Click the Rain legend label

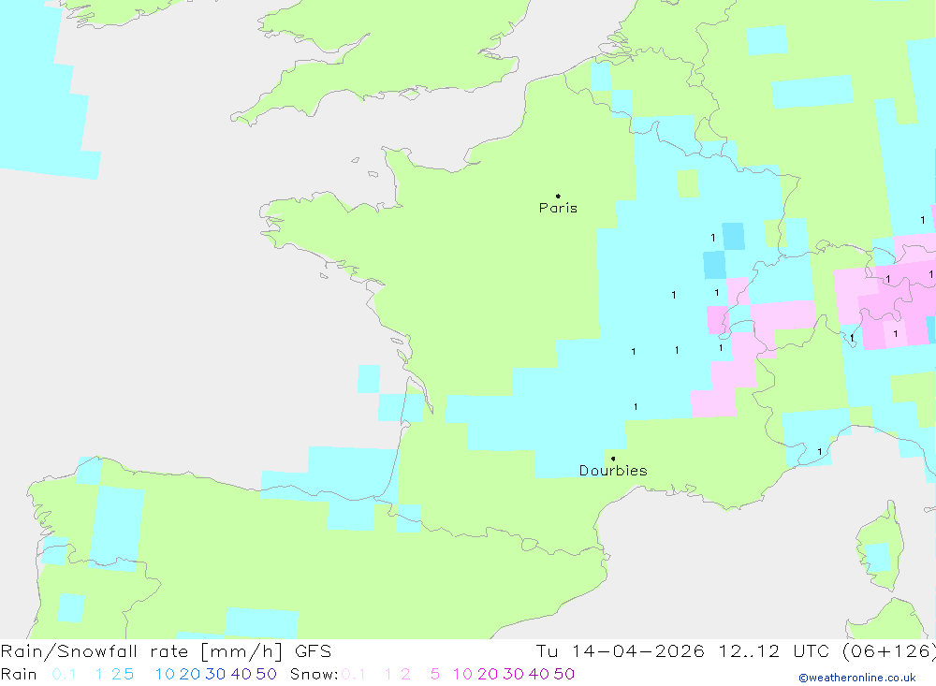pos(19,674)
